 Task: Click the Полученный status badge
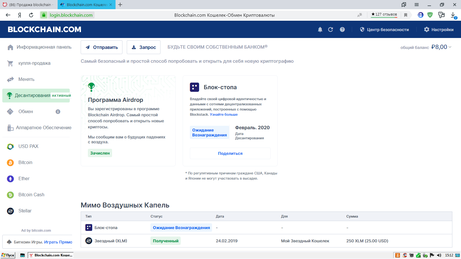pos(166,241)
